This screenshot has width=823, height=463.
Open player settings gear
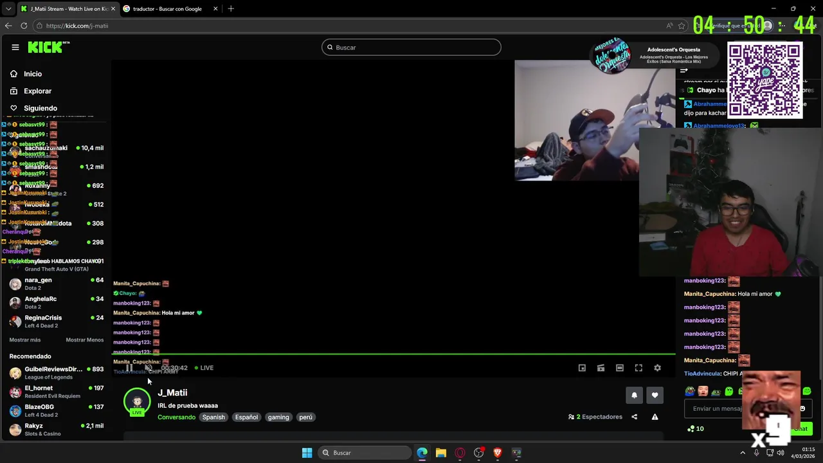click(x=657, y=368)
